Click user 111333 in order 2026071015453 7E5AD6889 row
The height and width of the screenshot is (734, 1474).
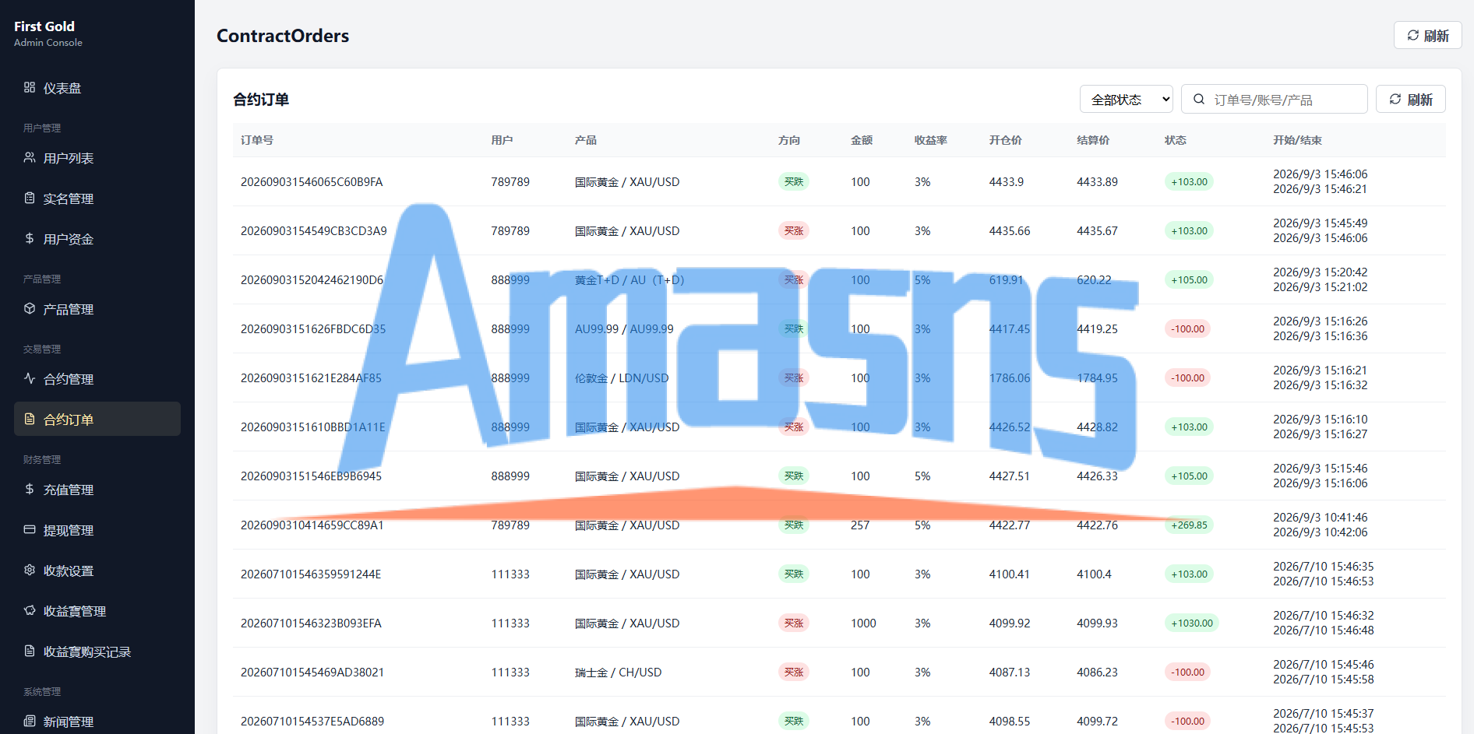[510, 721]
